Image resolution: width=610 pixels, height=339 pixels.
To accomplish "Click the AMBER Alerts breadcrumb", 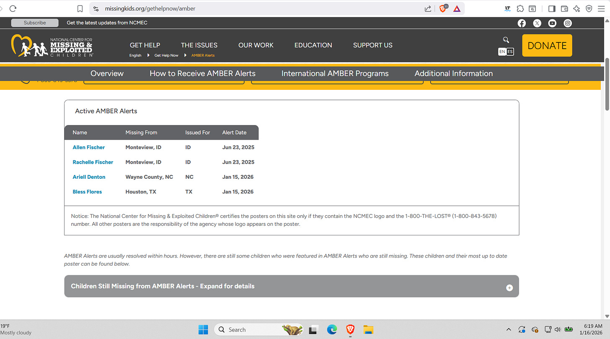I will click(x=203, y=55).
